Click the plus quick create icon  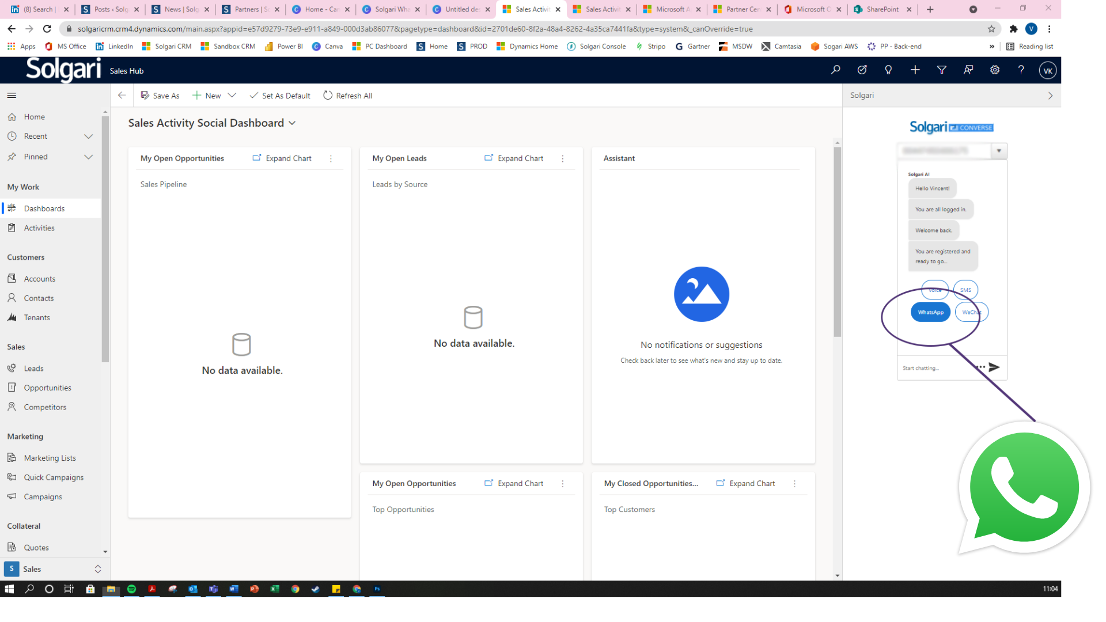pyautogui.click(x=915, y=70)
